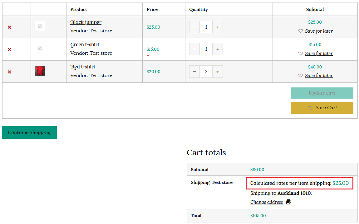This screenshot has height=224, width=359.
Task: Open the Black jumper placeholder thumbnail
Action: click(x=40, y=26)
